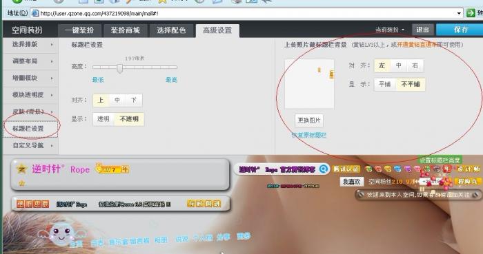Click the blue Q search icon
This screenshot has height=254, width=483.
click(x=324, y=169)
